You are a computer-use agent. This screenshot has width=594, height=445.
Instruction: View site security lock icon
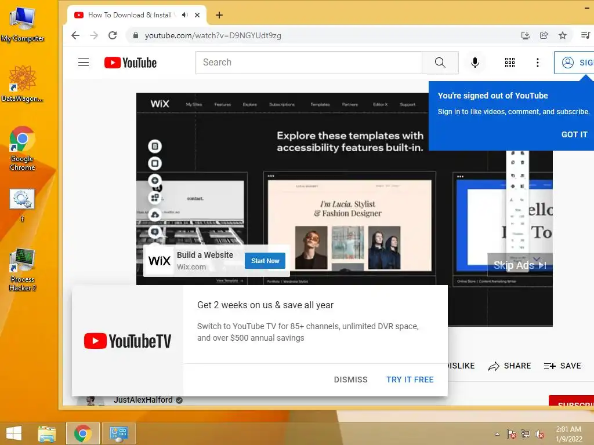[x=136, y=35]
